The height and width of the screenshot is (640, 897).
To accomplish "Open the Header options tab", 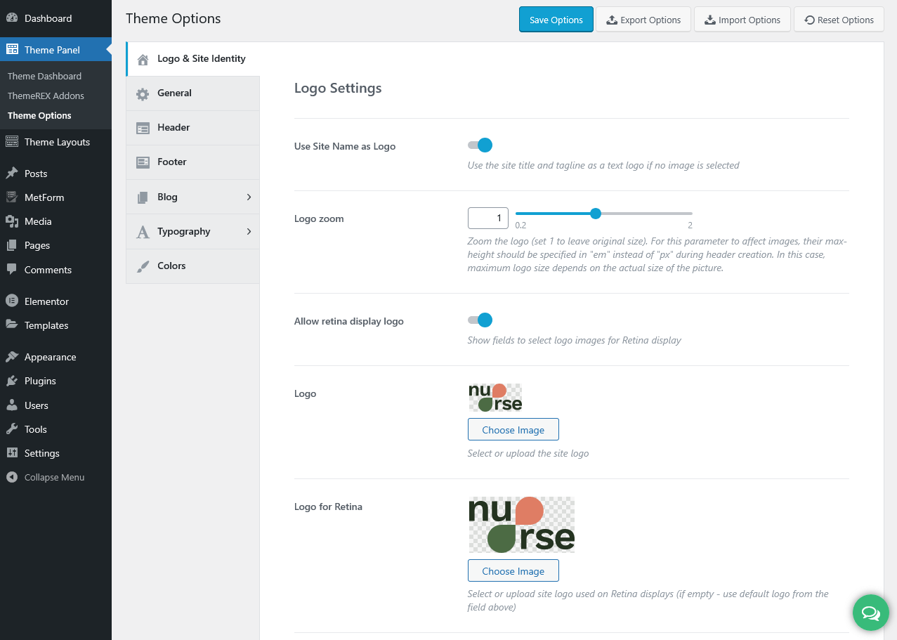I will click(173, 128).
